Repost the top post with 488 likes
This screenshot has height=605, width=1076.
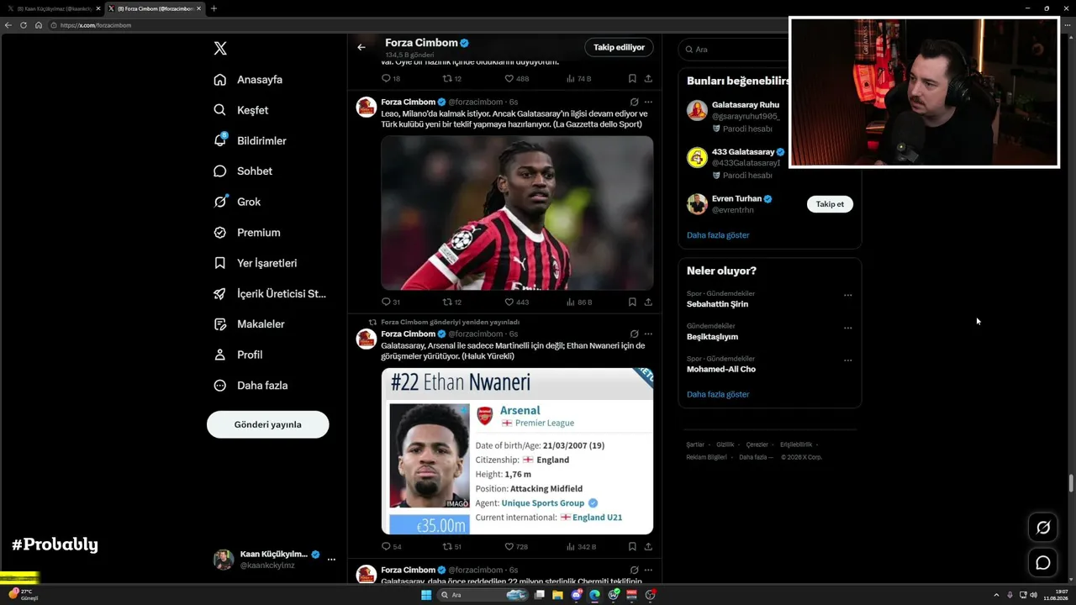tap(452, 78)
